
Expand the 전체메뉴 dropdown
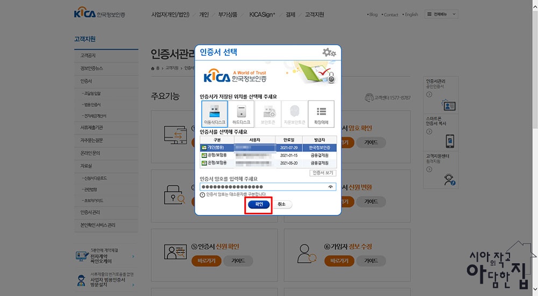click(441, 14)
